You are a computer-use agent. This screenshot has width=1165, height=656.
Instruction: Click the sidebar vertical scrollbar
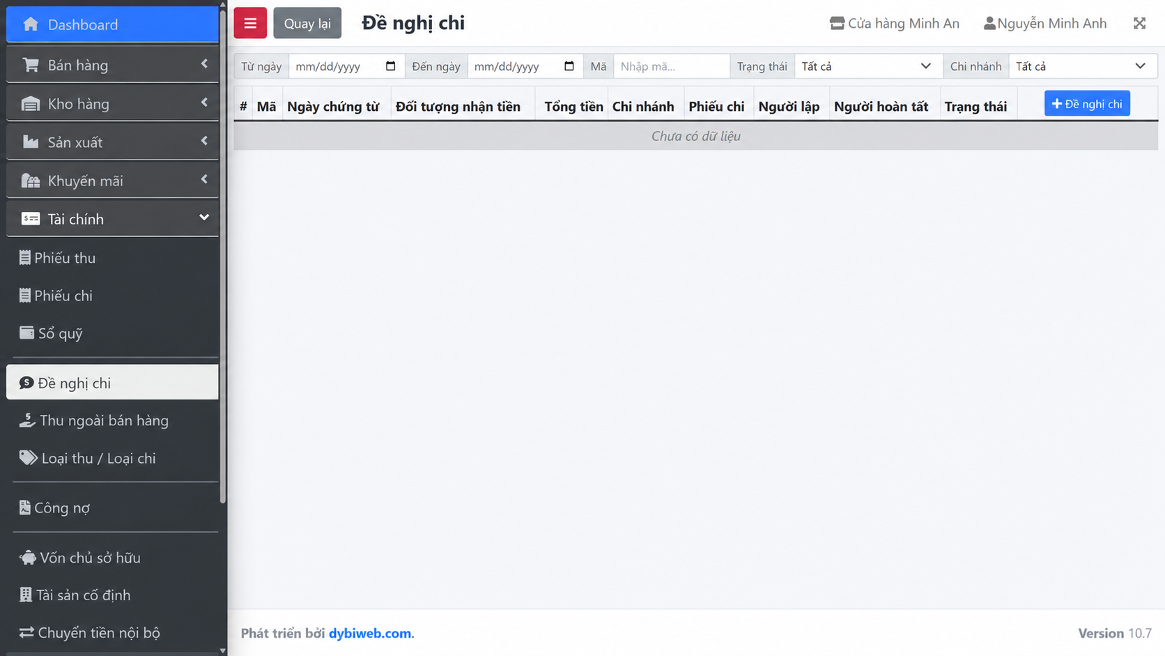(223, 257)
